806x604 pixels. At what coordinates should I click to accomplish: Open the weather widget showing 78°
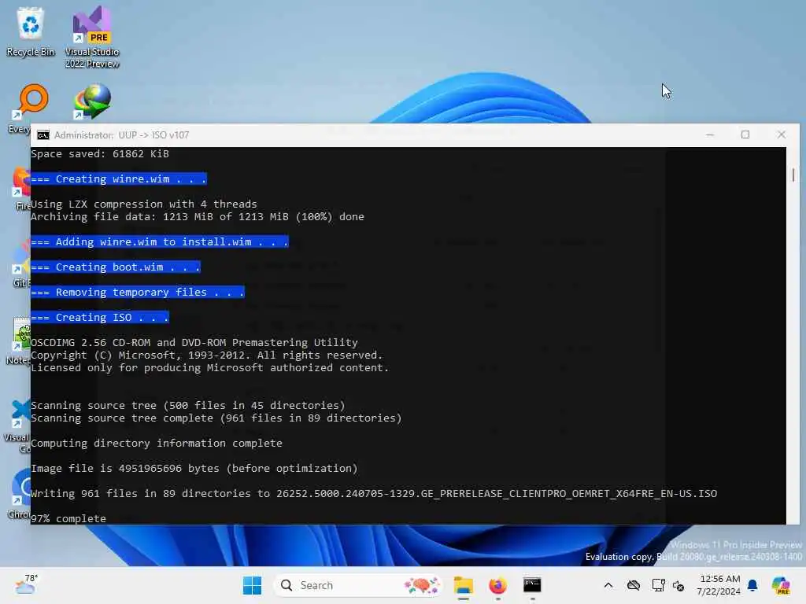pos(26,585)
